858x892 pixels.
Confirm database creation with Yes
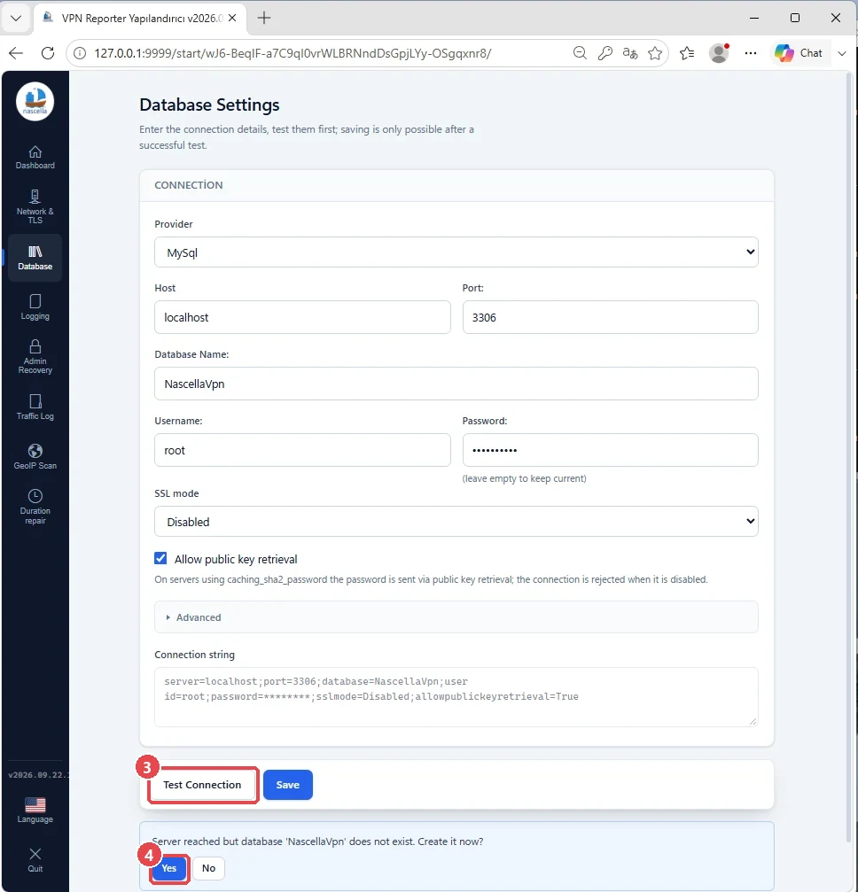point(169,868)
